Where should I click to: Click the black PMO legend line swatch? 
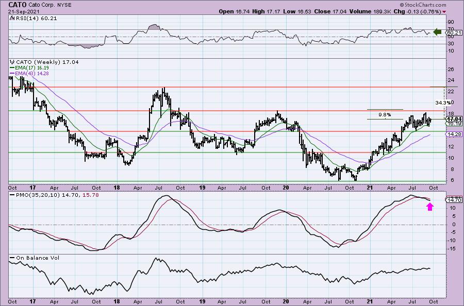point(12,195)
